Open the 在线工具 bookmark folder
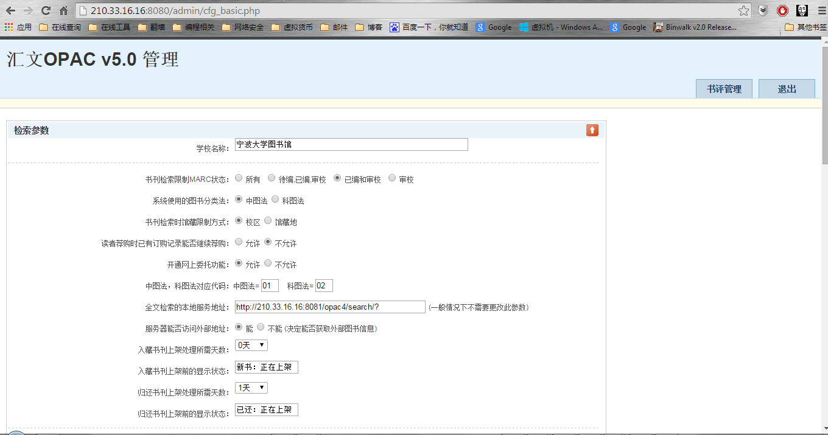This screenshot has width=828, height=435. [110, 27]
